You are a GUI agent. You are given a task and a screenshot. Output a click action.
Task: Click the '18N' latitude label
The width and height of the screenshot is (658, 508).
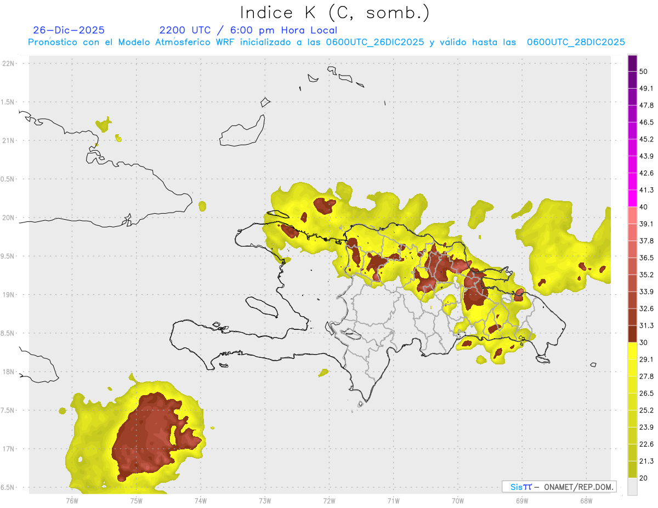point(9,372)
